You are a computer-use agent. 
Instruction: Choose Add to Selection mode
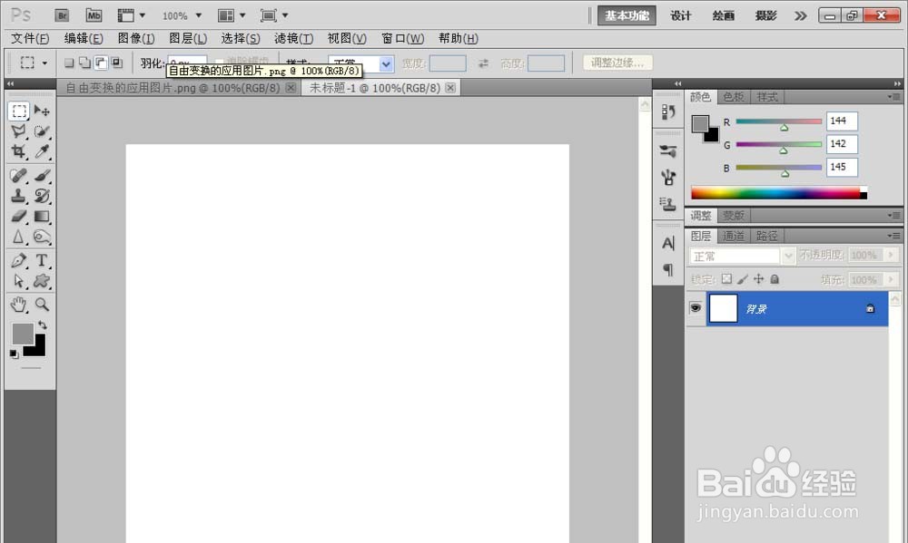pyautogui.click(x=84, y=63)
